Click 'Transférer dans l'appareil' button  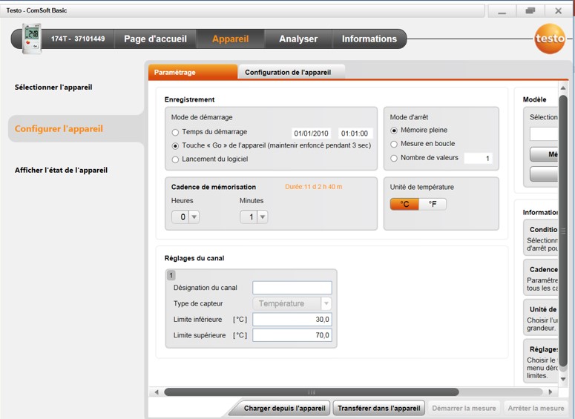coord(379,408)
